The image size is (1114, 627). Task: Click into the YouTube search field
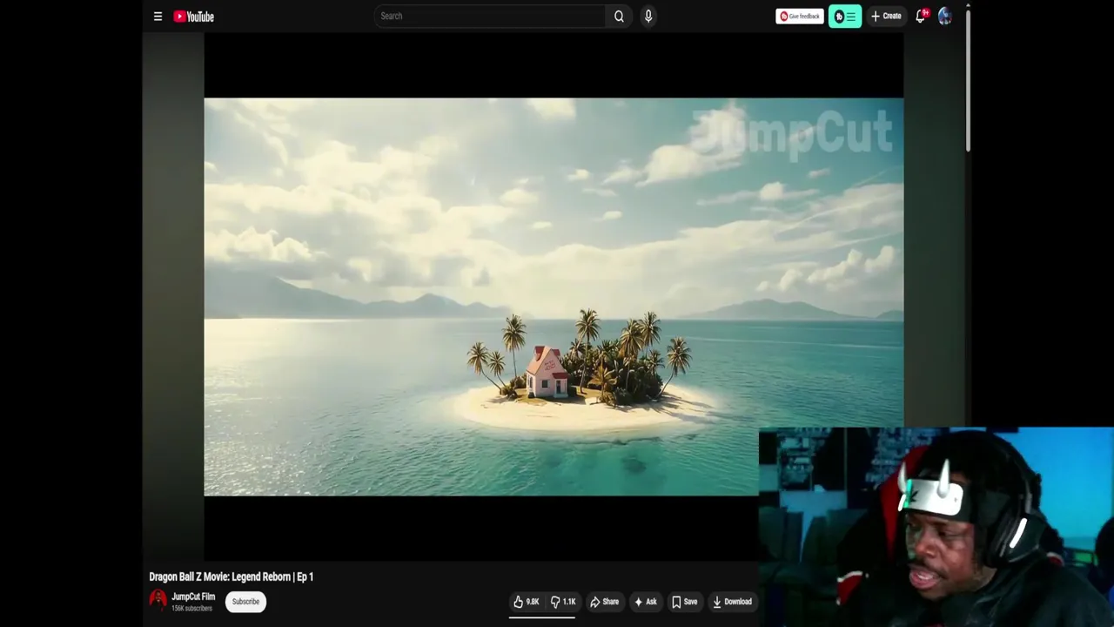point(489,16)
